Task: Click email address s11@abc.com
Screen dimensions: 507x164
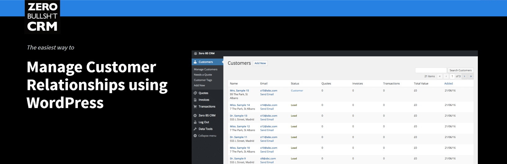Action: [269, 137]
